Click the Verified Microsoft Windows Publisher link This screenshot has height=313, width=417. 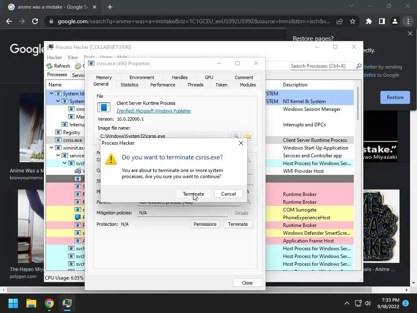tap(154, 111)
